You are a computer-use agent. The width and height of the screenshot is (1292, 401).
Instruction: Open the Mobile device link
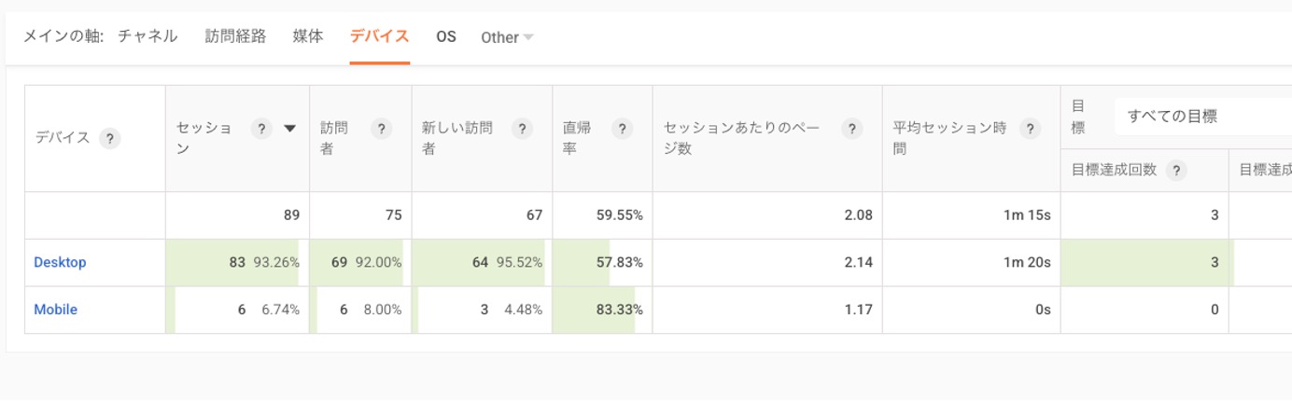tap(55, 310)
